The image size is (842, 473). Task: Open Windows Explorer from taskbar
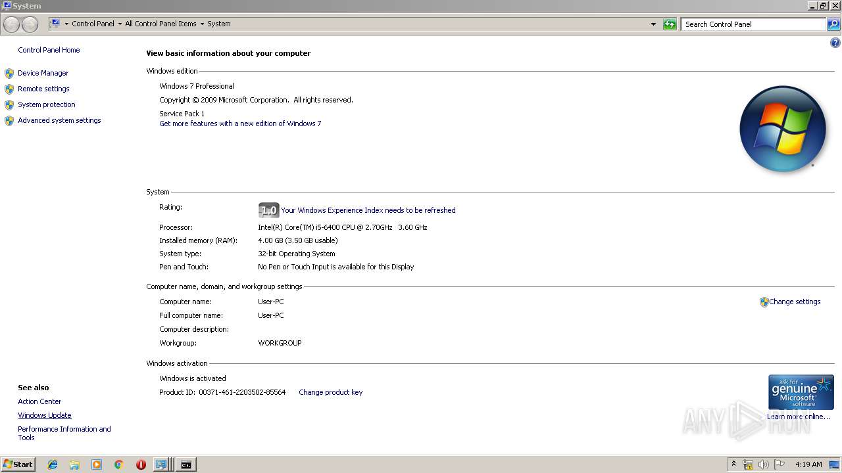pyautogui.click(x=74, y=464)
